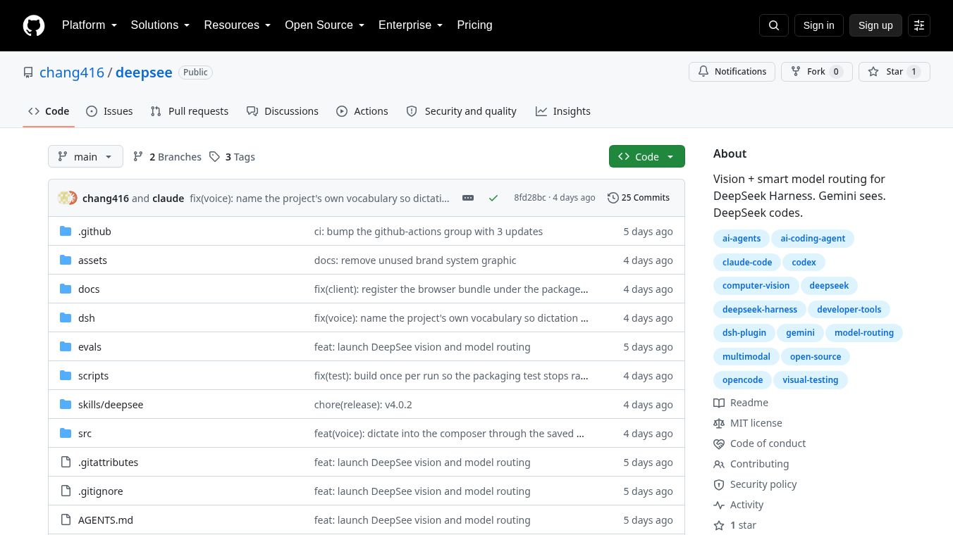Select the Code repository tab
Image resolution: width=953 pixels, height=535 pixels.
(x=49, y=111)
